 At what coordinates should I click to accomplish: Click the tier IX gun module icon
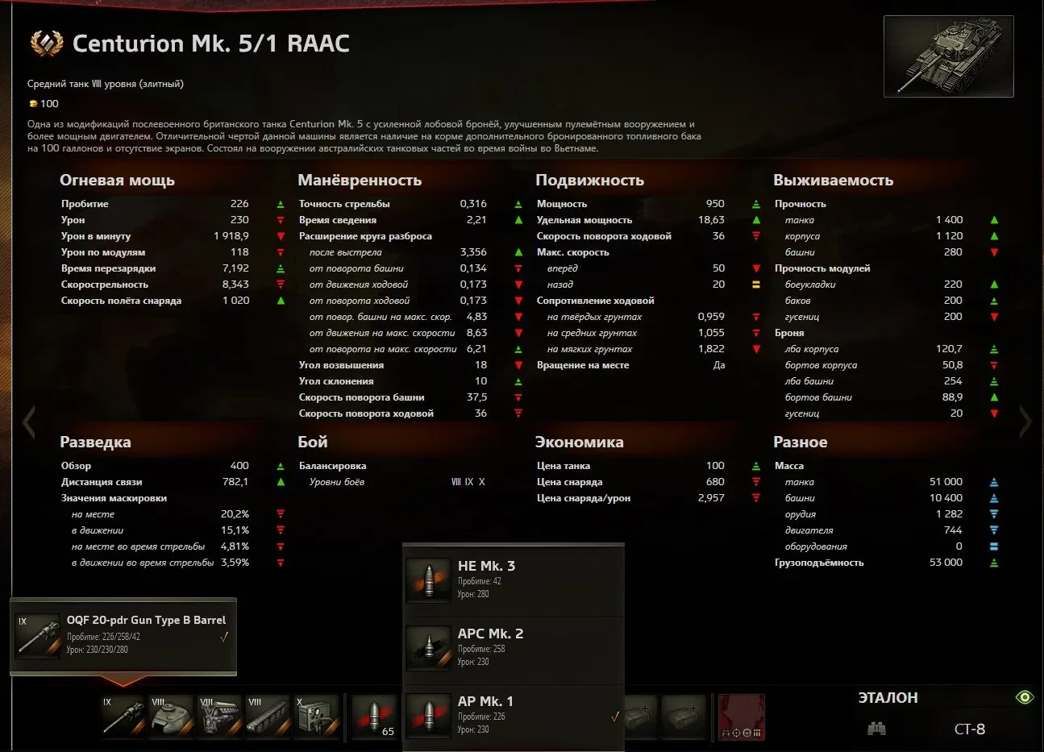click(123, 716)
